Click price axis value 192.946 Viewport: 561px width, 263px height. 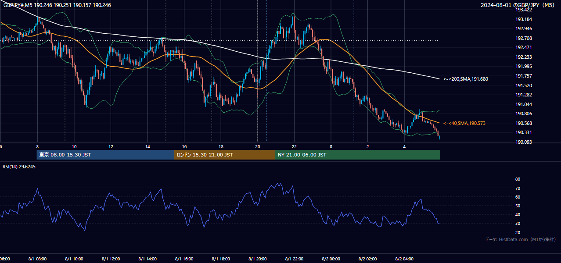tap(523, 29)
